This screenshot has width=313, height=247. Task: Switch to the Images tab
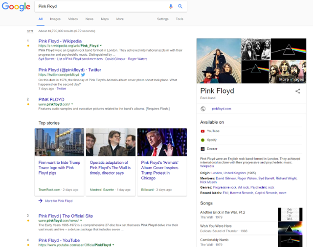[x=55, y=19]
